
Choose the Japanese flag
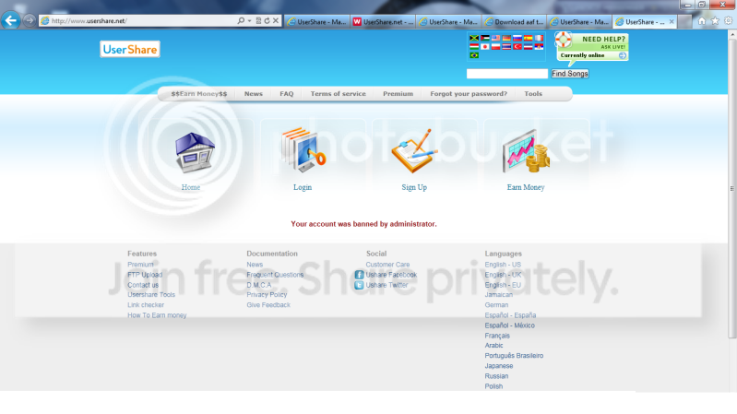point(485,46)
